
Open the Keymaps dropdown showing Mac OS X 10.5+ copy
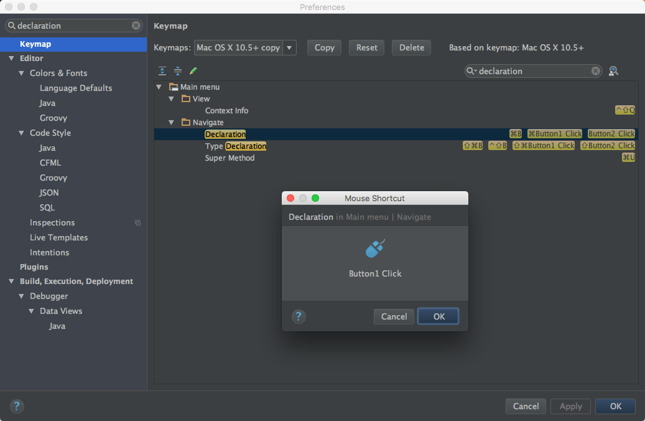pos(289,47)
